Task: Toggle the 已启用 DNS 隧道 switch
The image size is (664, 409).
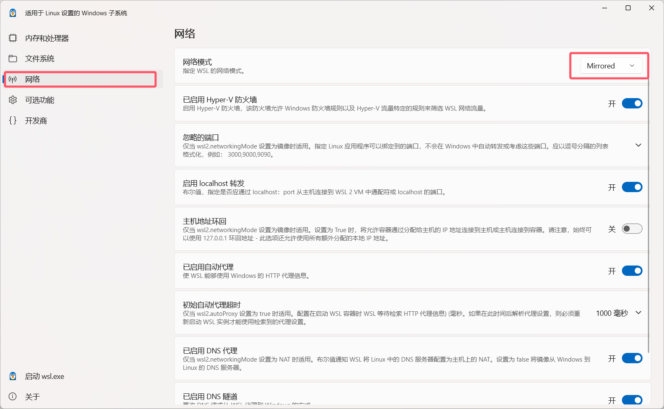Action: pos(632,400)
